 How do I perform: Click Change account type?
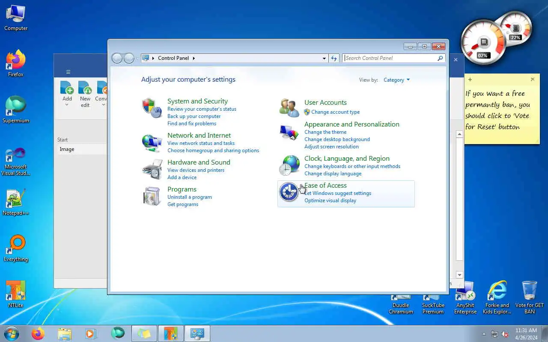(335, 112)
